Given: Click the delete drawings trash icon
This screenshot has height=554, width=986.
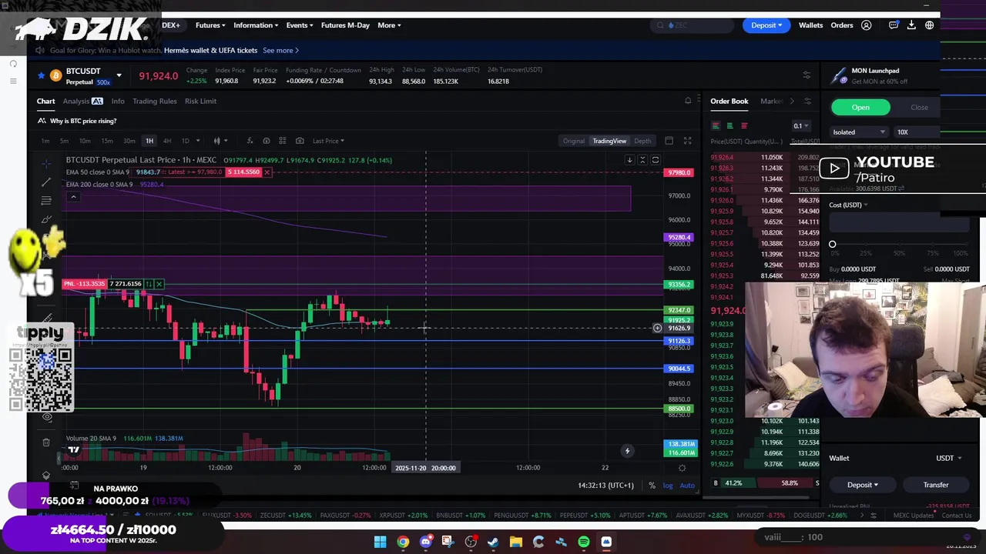Looking at the screenshot, I should click(46, 442).
